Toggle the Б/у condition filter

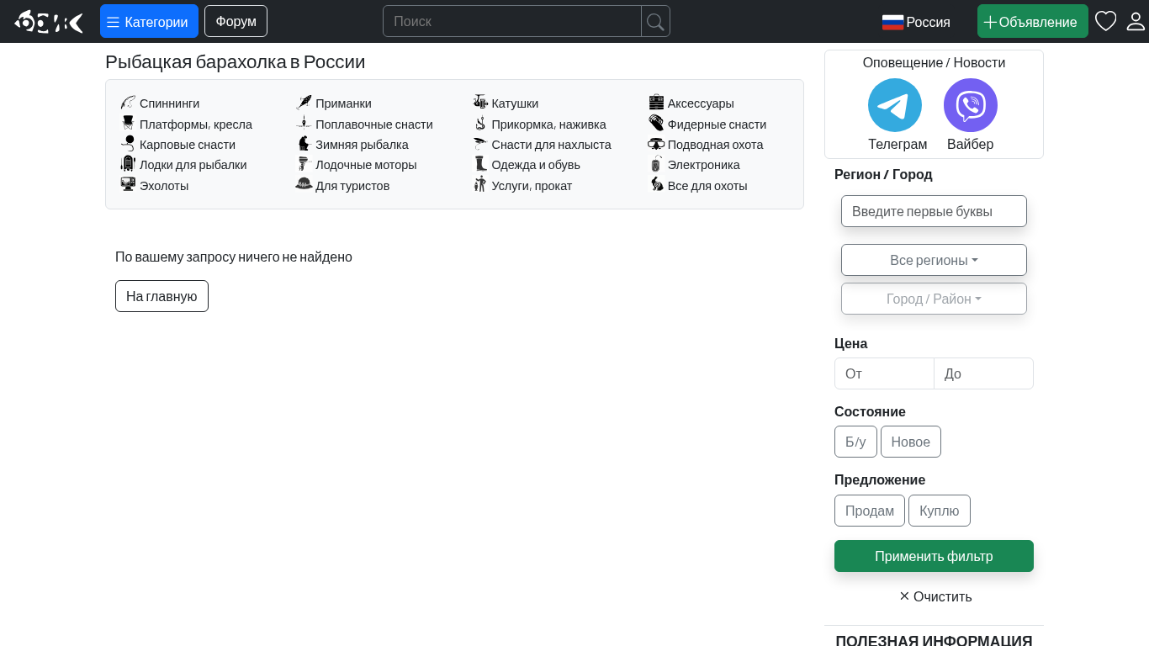coord(855,442)
